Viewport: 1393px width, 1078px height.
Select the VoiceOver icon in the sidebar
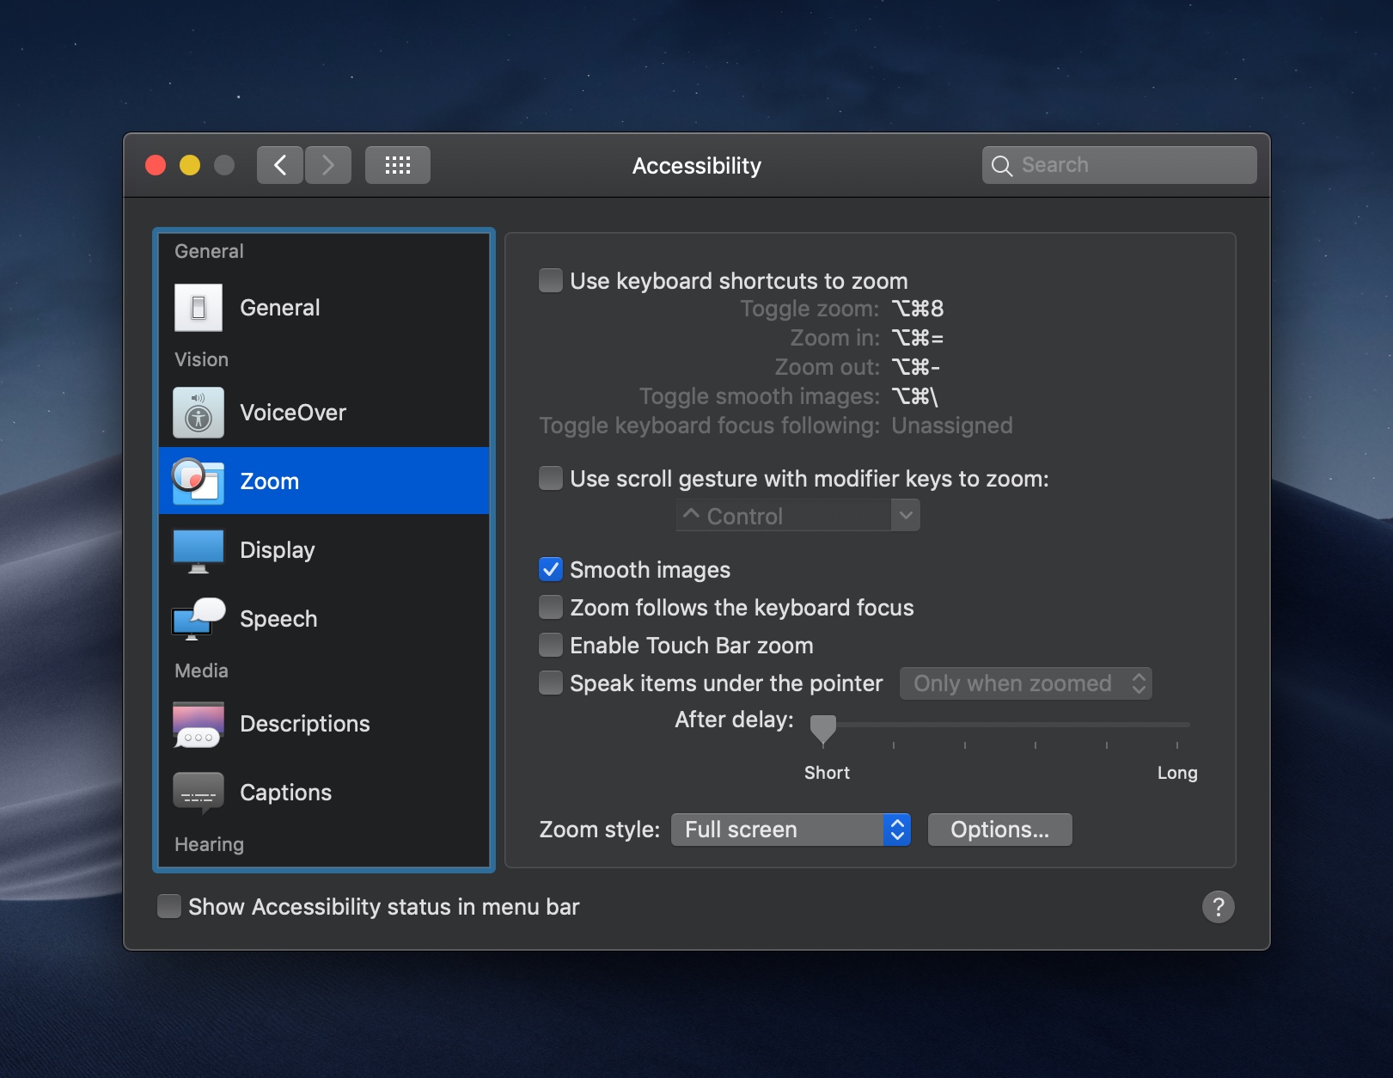(x=199, y=413)
